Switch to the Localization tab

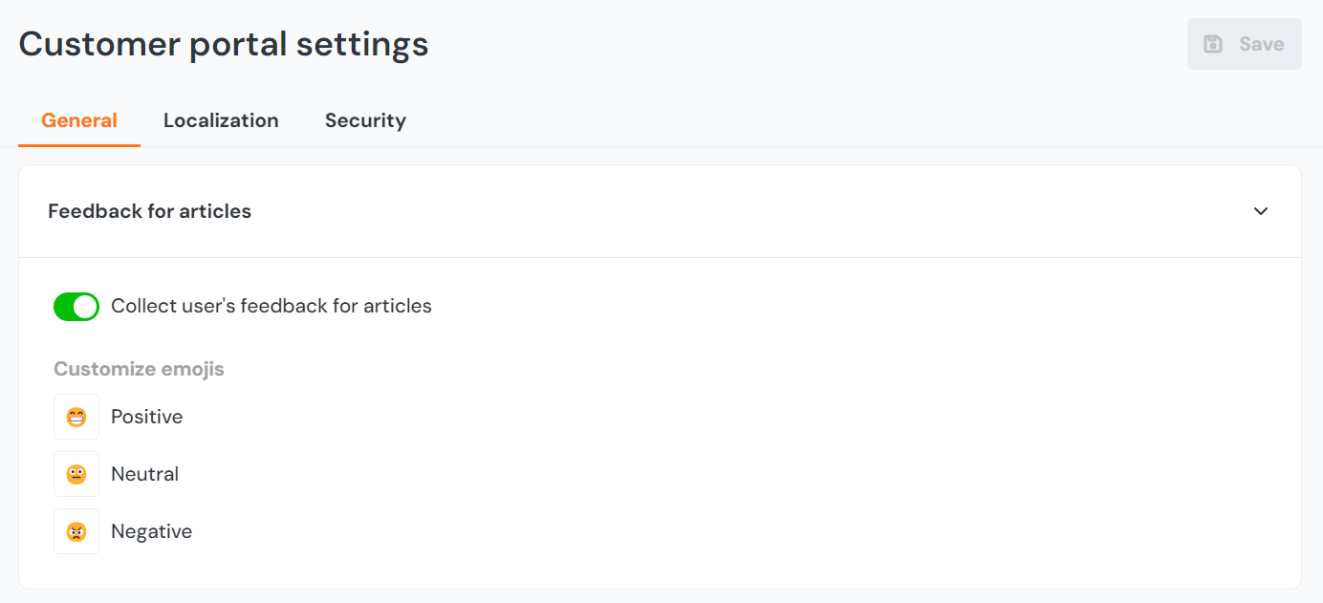pos(221,120)
